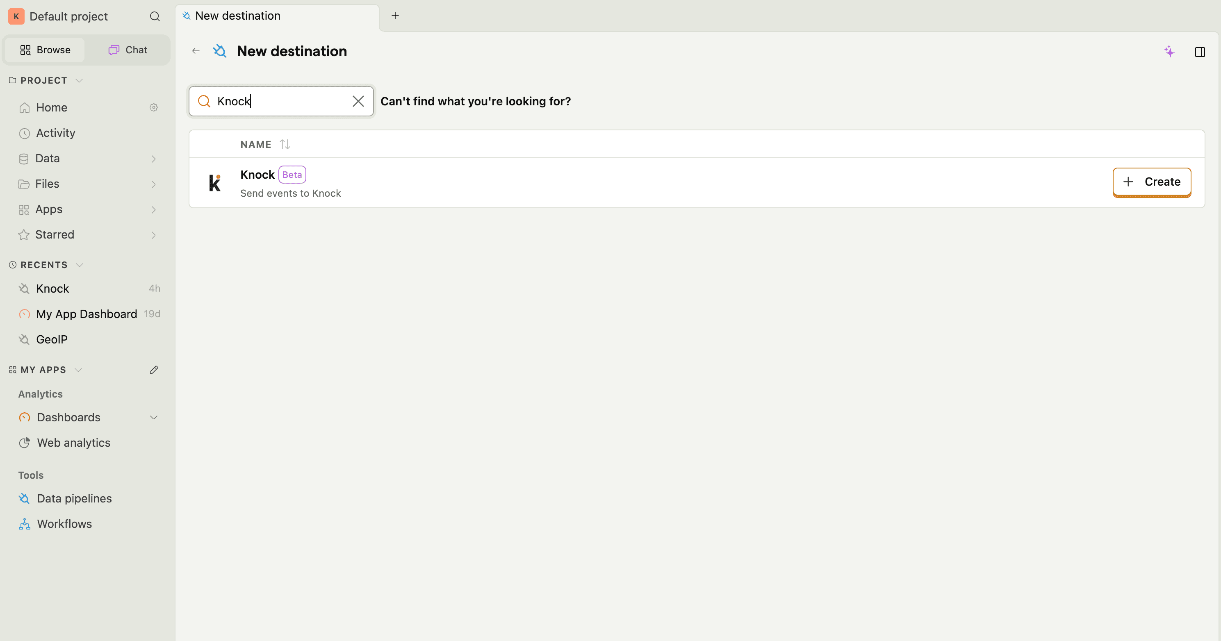Click the back arrow next to New destination
Viewport: 1221px width, 641px height.
click(196, 51)
